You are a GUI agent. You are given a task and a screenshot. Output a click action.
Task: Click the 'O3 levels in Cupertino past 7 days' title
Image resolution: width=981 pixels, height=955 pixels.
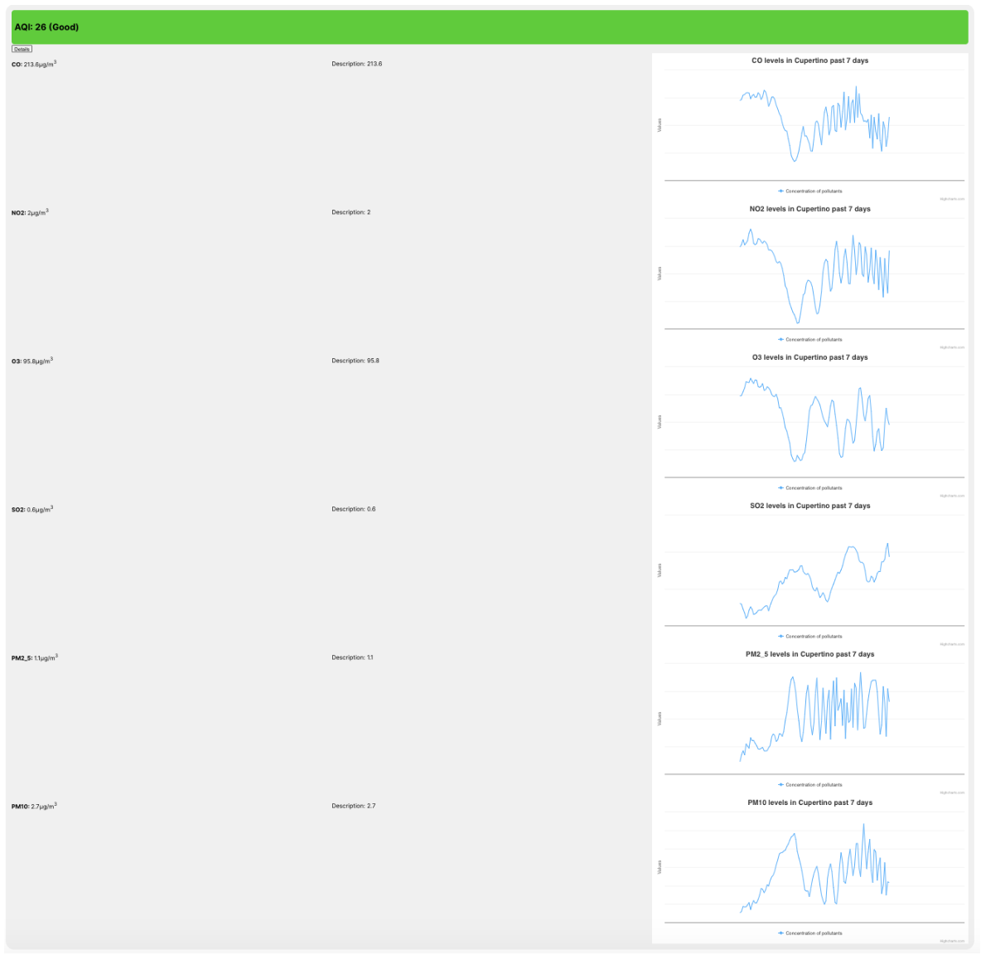809,357
